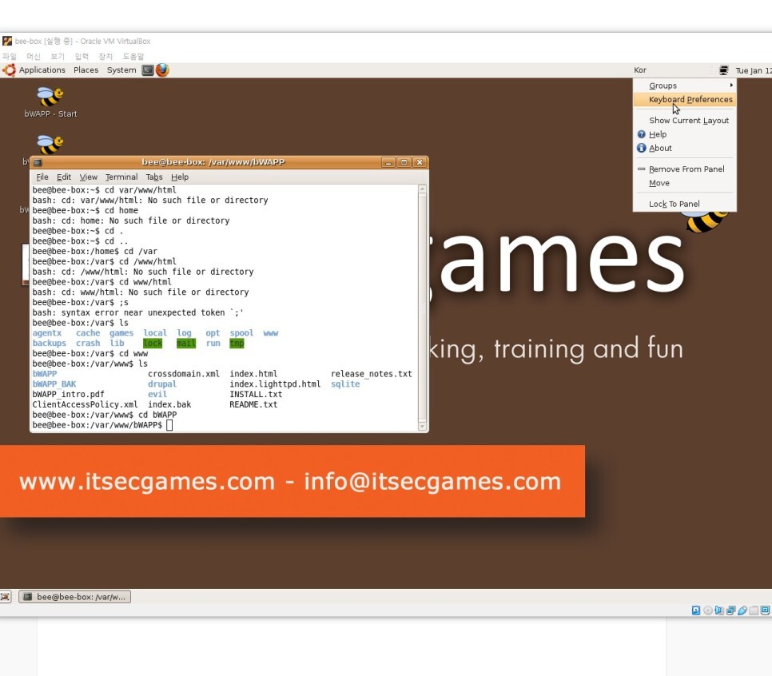Close the terminal window
This screenshot has height=676, width=772.
click(x=420, y=162)
